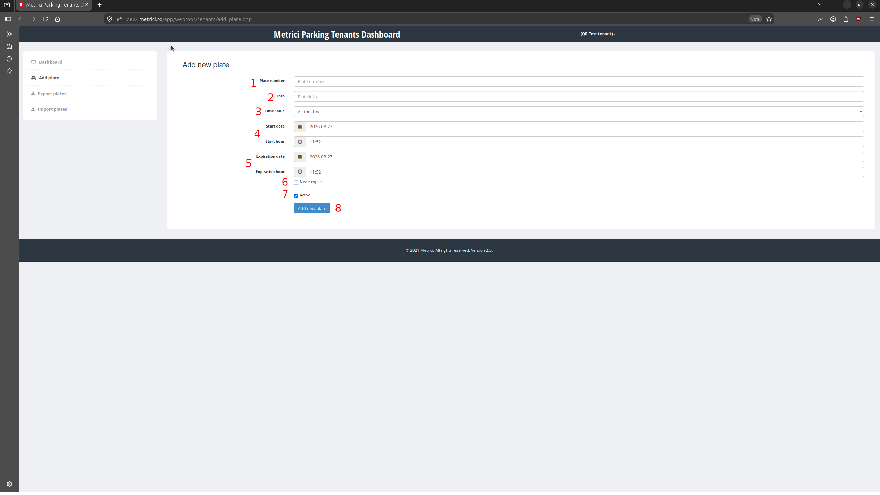
Task: Click the address bar URL
Action: (189, 19)
